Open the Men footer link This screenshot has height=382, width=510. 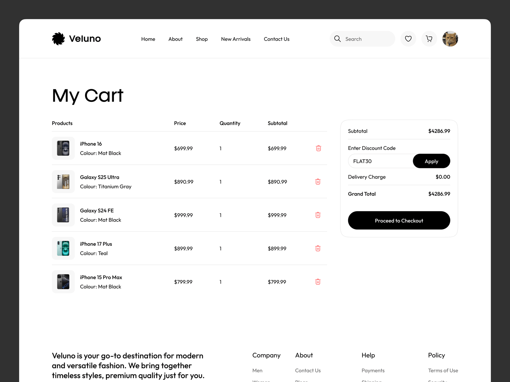tap(257, 370)
